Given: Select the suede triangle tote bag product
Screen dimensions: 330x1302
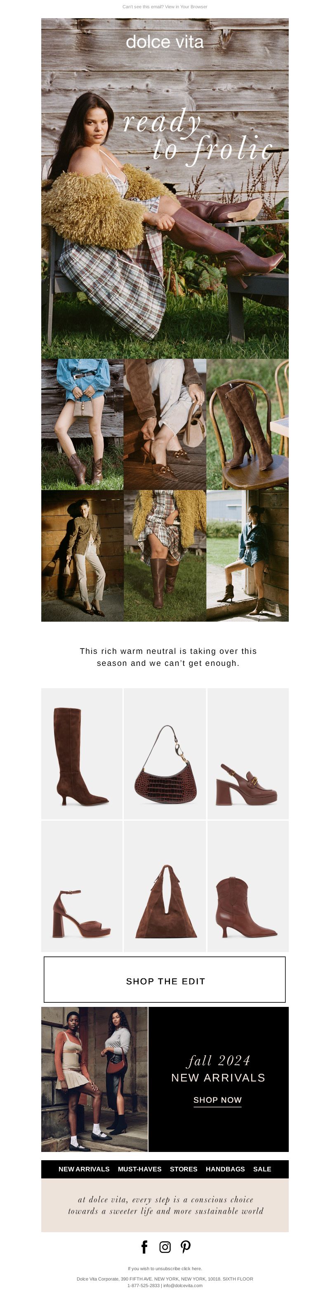Looking at the screenshot, I should [x=165, y=886].
